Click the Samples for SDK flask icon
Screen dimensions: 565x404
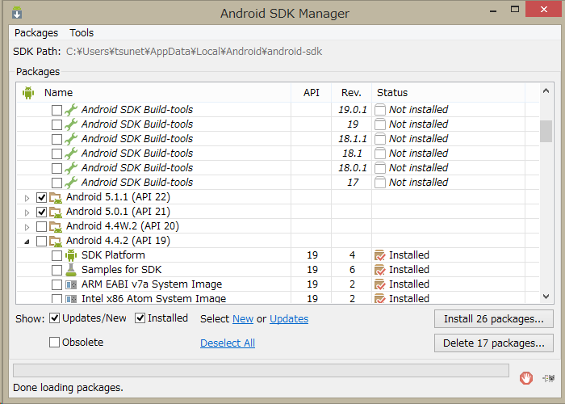(71, 270)
